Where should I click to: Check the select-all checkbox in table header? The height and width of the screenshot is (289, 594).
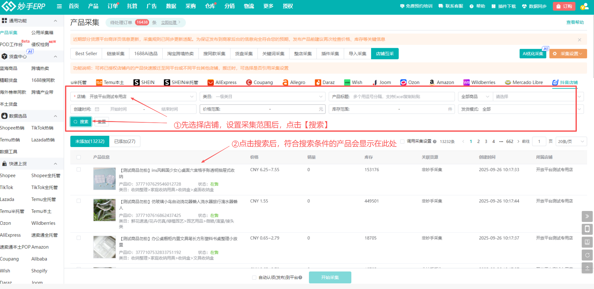[79, 157]
